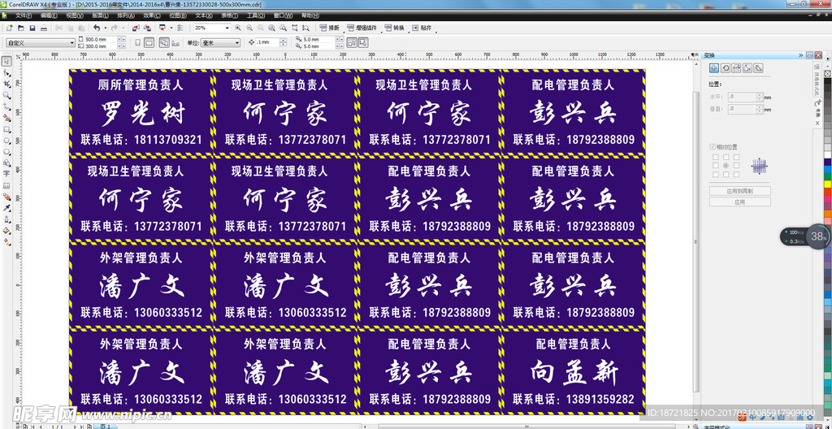Select the Shape edit tool
Screen dimensions: 832x429
[x=6, y=72]
